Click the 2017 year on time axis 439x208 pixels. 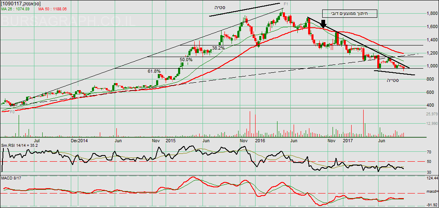coord(349,141)
